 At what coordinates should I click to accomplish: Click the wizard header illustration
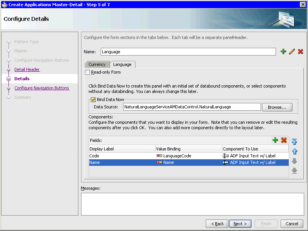pyautogui.click(x=283, y=19)
